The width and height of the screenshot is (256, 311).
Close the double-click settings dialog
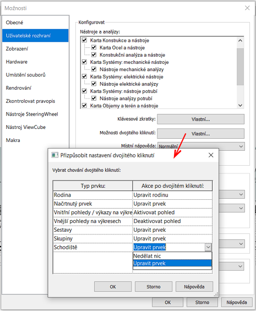point(211,155)
